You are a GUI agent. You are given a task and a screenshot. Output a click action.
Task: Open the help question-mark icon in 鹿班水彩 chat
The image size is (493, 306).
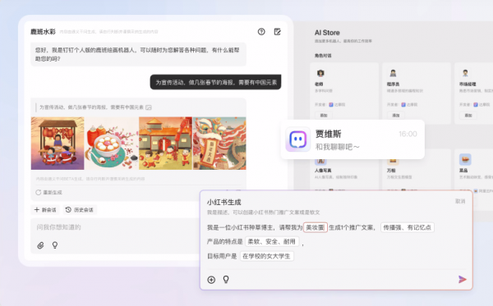point(261,31)
